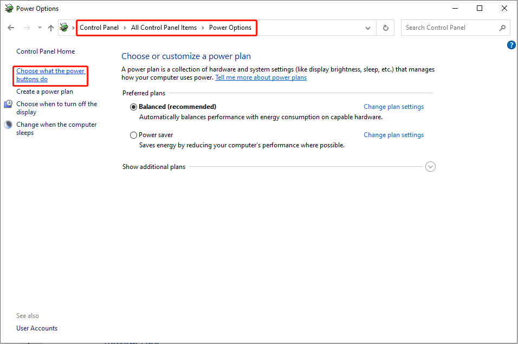Maximize the Power Options window
The image size is (518, 344).
click(x=480, y=8)
